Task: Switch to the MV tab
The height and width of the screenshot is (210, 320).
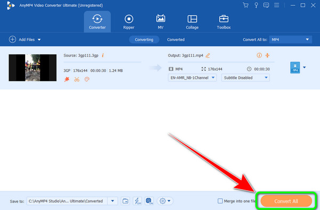Action: [161, 22]
